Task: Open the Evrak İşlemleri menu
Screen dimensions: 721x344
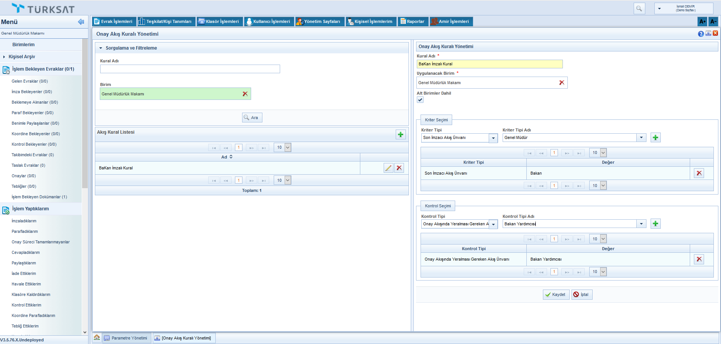Action: coord(113,21)
